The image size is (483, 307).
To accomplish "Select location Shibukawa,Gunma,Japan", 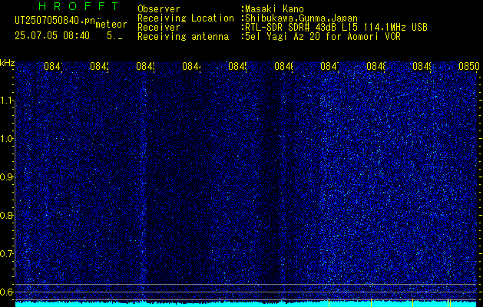I will (x=301, y=18).
